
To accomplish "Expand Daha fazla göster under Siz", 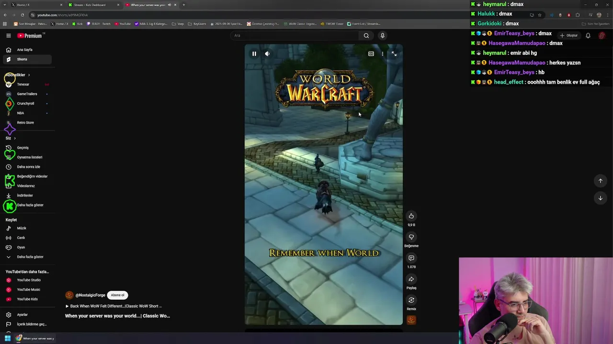I will 27,205.
